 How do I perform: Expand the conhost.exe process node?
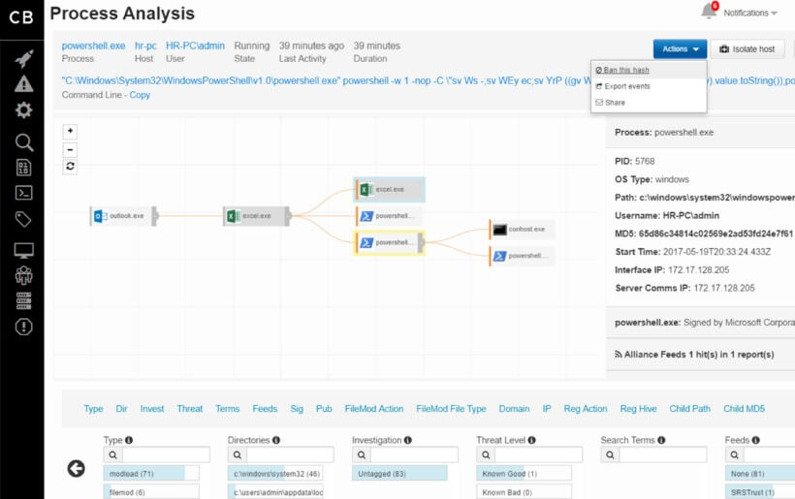523,230
